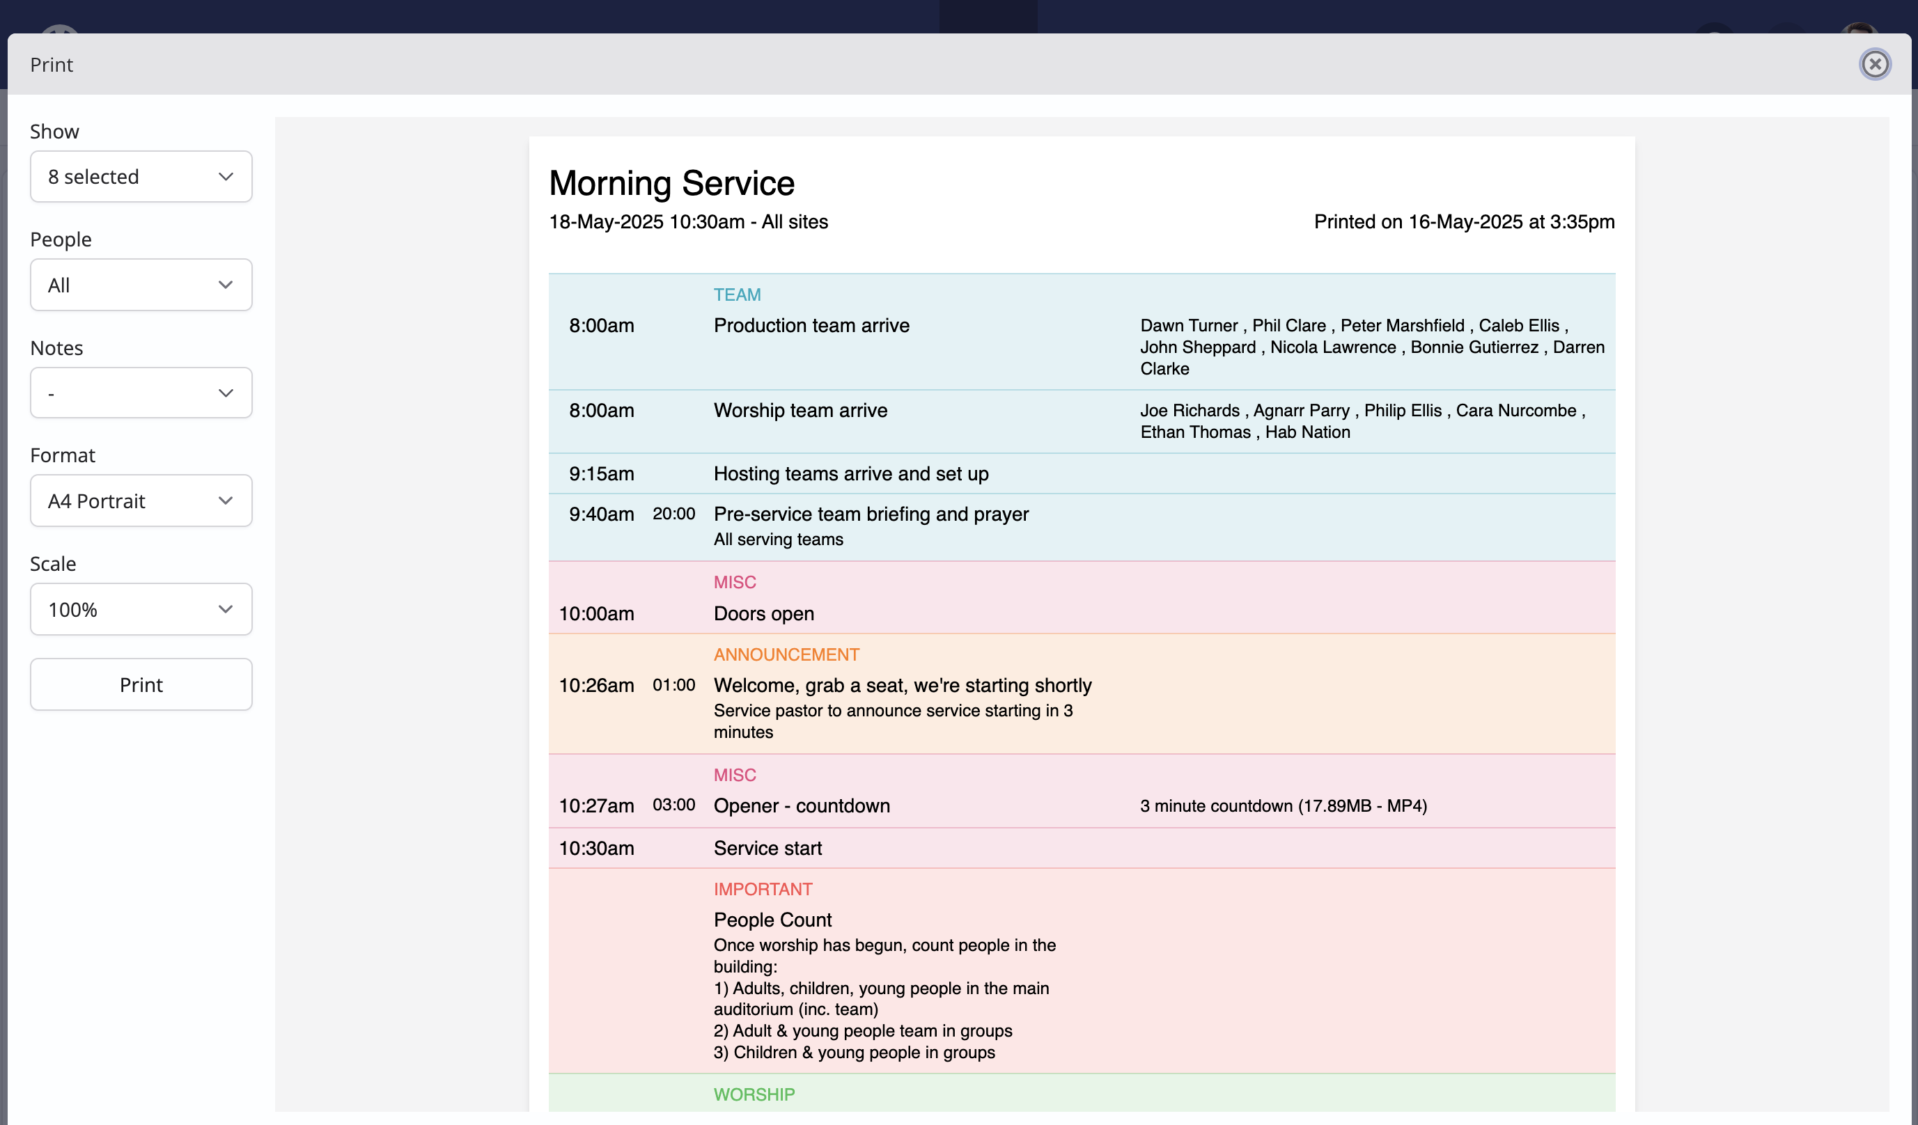
Task: Click the Production team people list starting Dawn Turner
Action: click(1371, 347)
